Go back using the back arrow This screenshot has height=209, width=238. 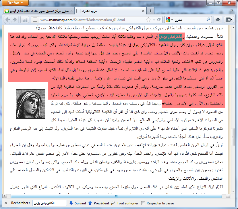[x=7, y=20]
